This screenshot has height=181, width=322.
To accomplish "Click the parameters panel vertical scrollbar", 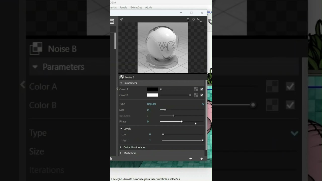I will pos(206,115).
